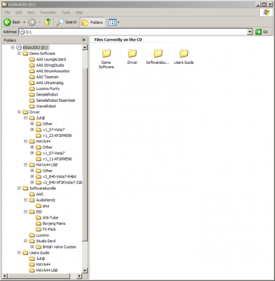The image size is (275, 281).
Task: Collapse the Softwarebundle tree node
Action: [x=19, y=188]
